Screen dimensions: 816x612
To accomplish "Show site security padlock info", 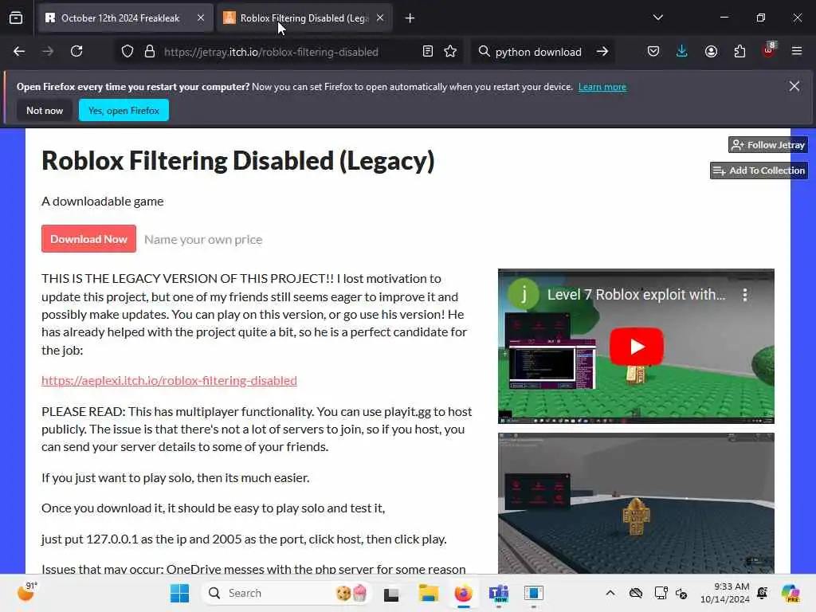I will (x=150, y=52).
